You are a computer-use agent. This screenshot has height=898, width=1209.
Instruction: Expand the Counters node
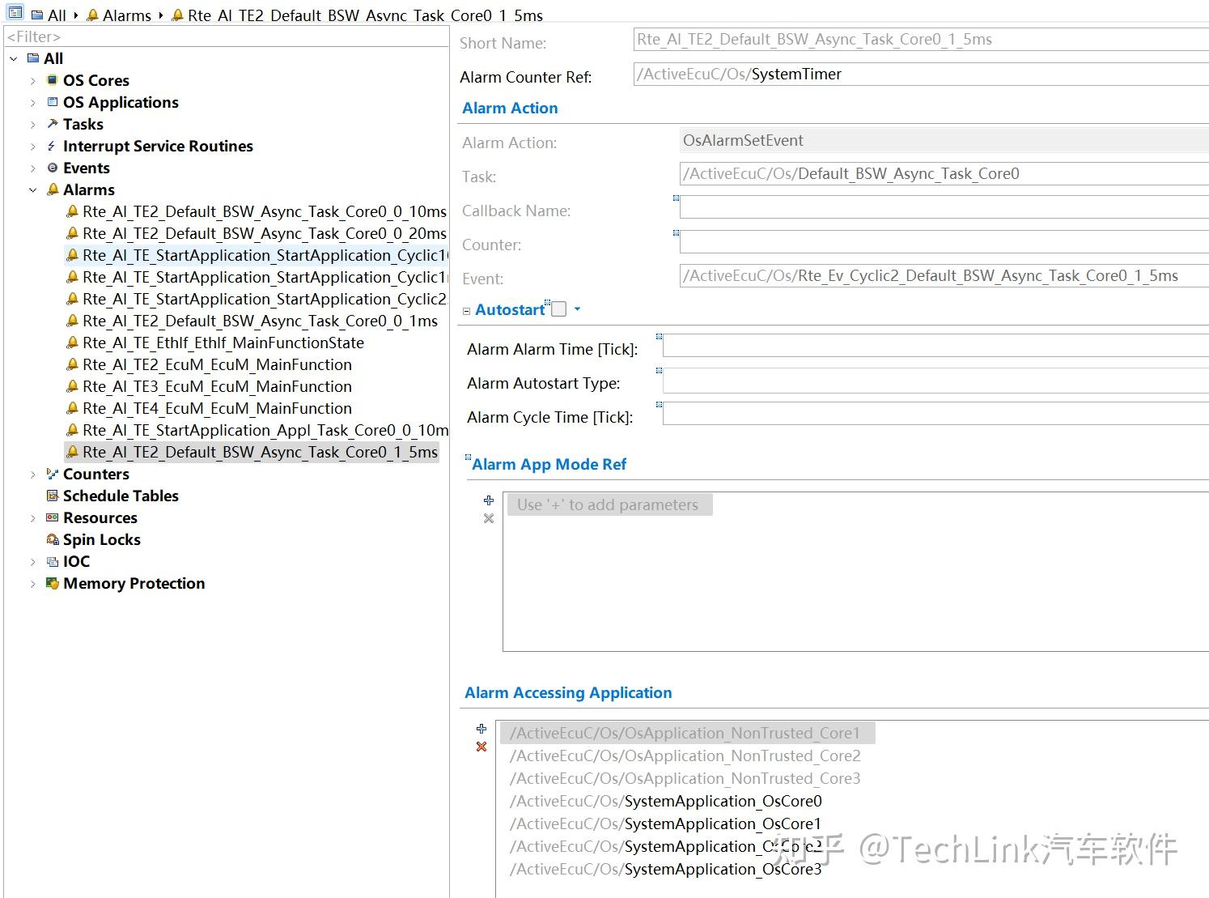(33, 474)
